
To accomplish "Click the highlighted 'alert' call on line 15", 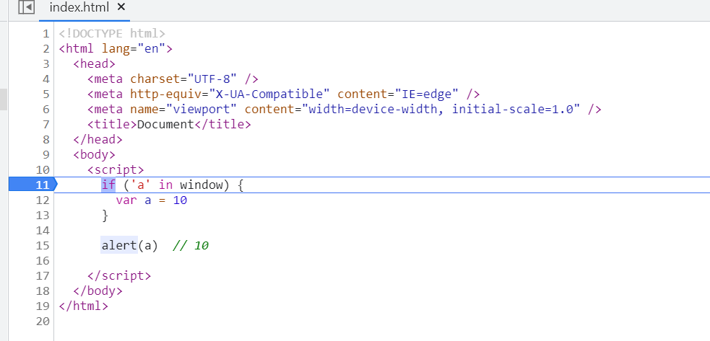I will [x=119, y=246].
